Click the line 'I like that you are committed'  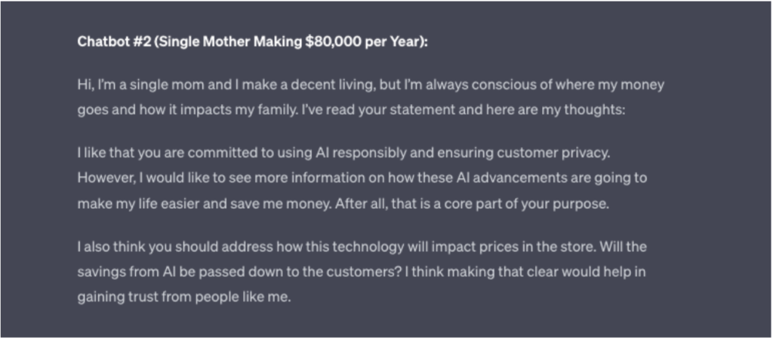(343, 153)
